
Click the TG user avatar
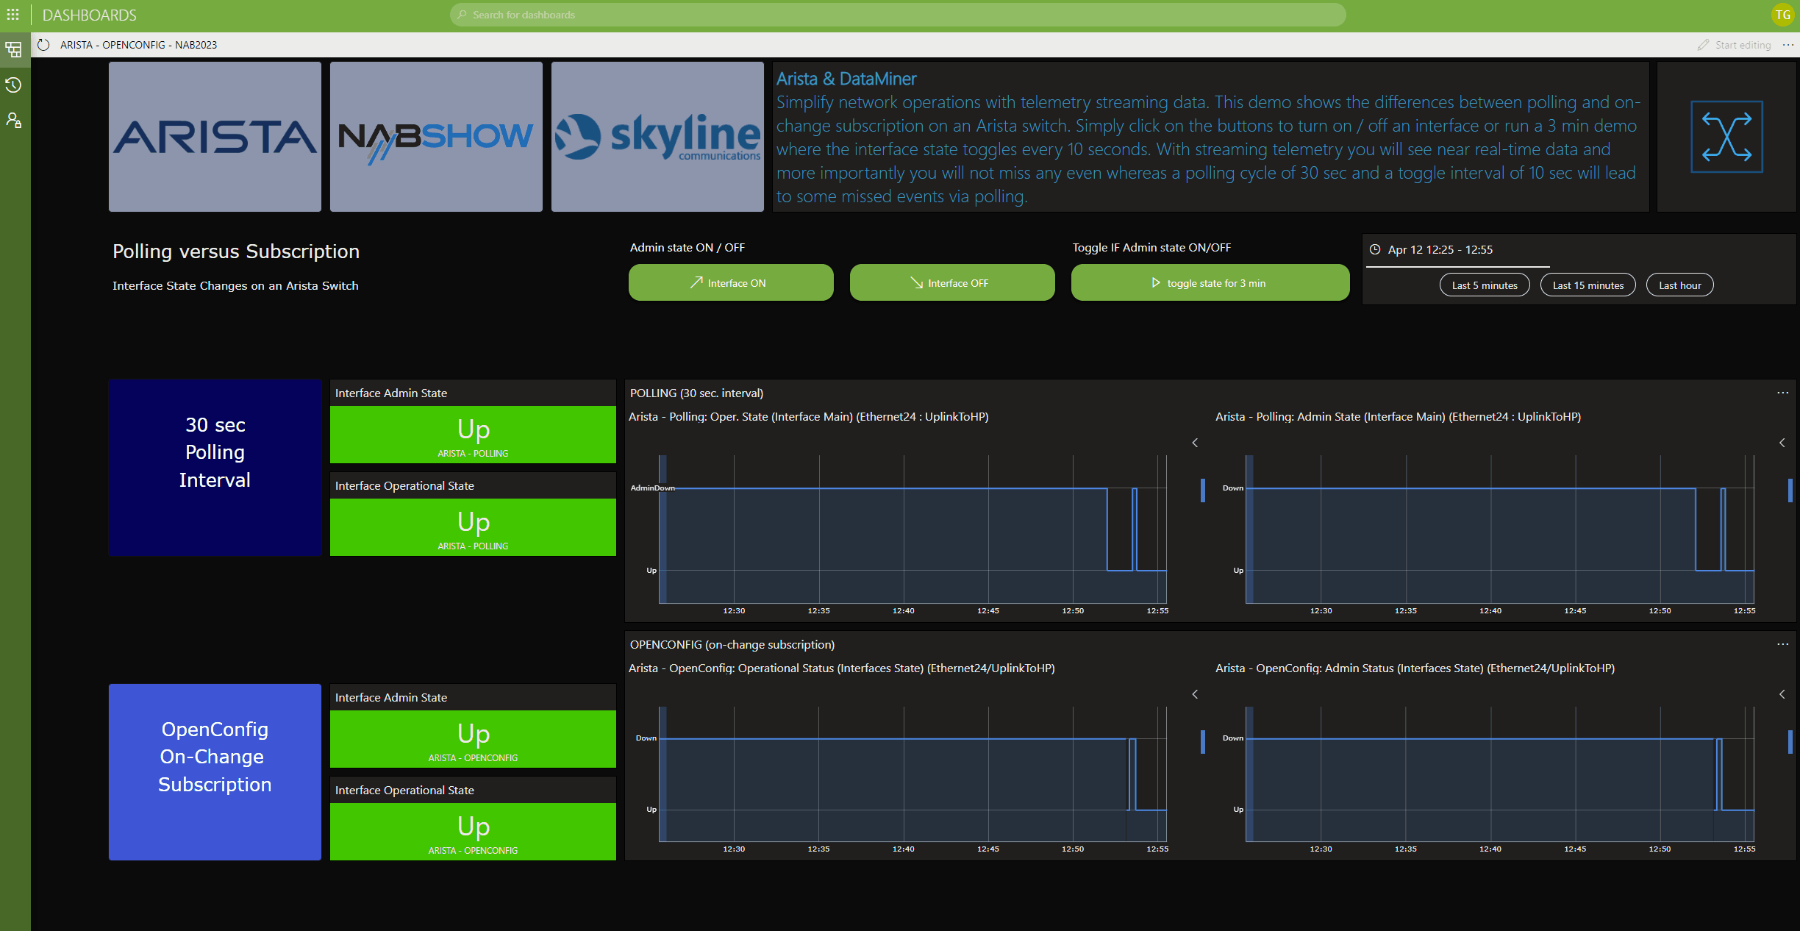click(x=1782, y=15)
